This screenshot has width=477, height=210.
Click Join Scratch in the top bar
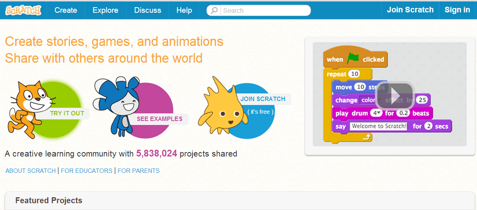tap(410, 10)
